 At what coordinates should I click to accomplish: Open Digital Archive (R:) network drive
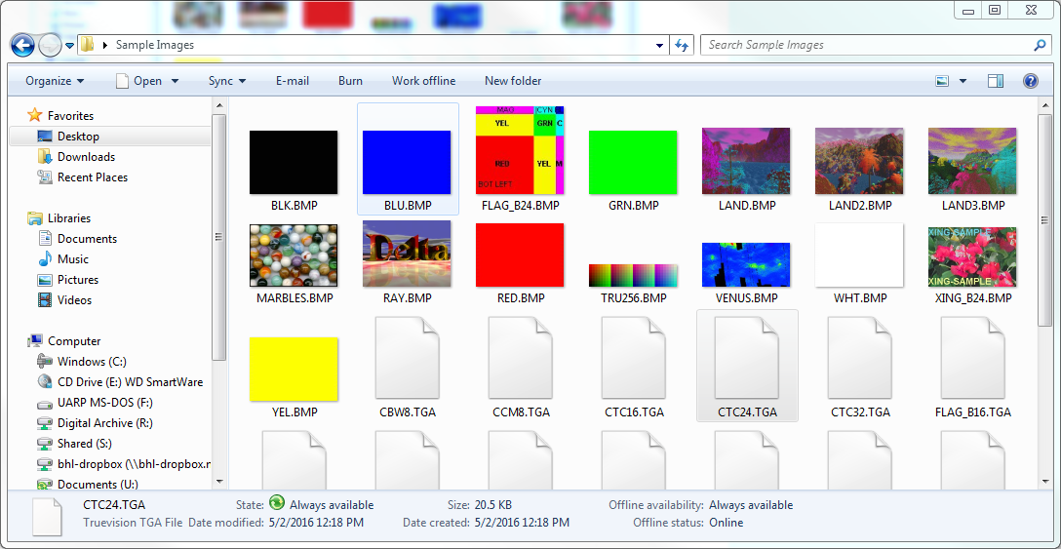[105, 422]
